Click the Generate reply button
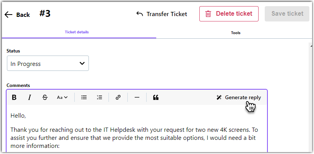314x154 pixels. tap(239, 97)
